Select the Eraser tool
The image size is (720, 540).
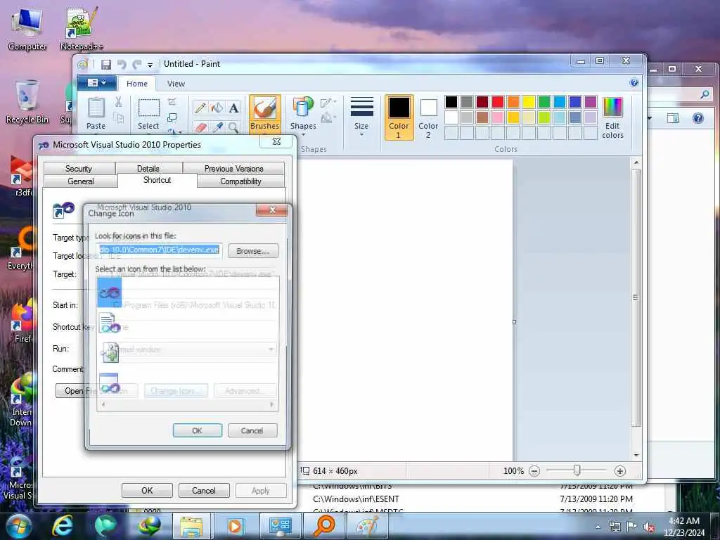pyautogui.click(x=200, y=127)
